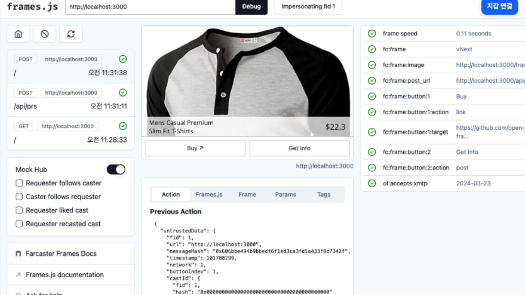525x295 pixels.
Task: Check Caster follows requester
Action: click(x=19, y=197)
